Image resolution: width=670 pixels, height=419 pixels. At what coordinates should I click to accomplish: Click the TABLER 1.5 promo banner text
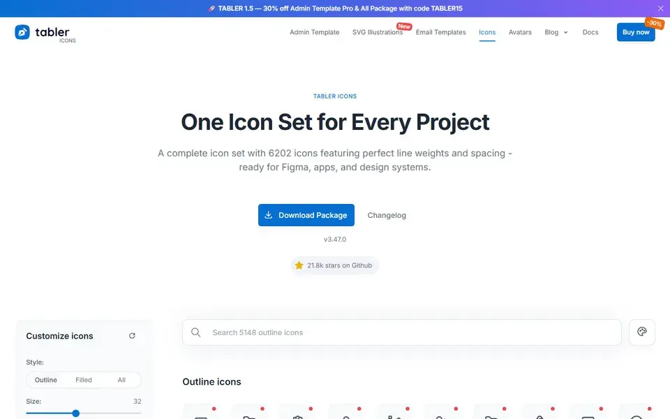click(x=336, y=8)
